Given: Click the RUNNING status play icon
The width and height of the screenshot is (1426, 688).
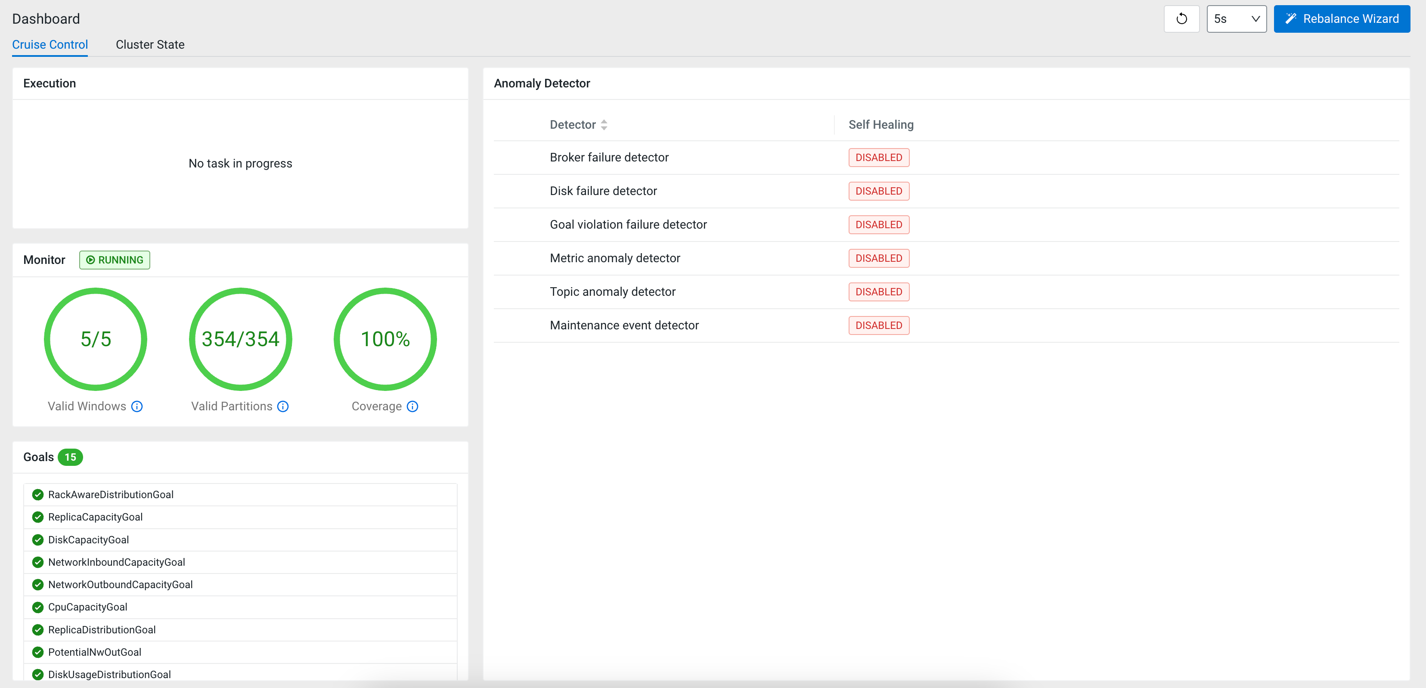Looking at the screenshot, I should [x=90, y=260].
